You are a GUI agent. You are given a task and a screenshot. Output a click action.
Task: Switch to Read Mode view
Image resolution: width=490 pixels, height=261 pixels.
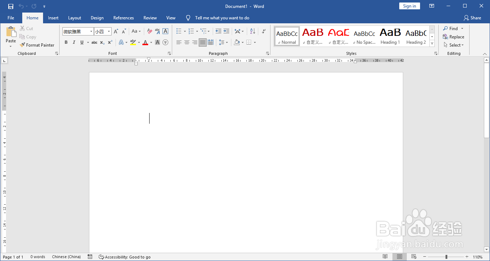(x=385, y=257)
